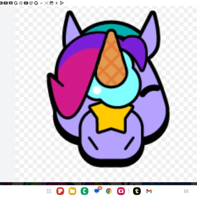This screenshot has height=197, width=197.
Task: Launch the green Phone app
Action: tap(85, 191)
